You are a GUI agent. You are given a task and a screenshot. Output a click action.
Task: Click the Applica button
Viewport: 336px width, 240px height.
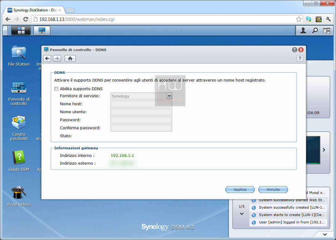(x=240, y=190)
